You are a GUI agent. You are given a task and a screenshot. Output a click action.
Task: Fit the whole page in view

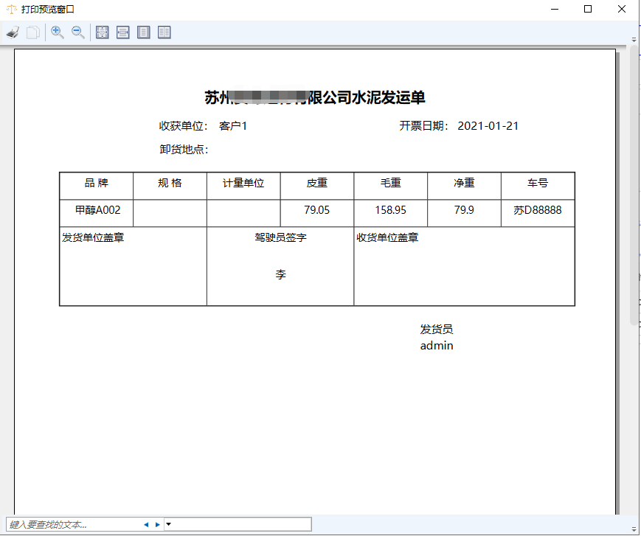(x=103, y=32)
